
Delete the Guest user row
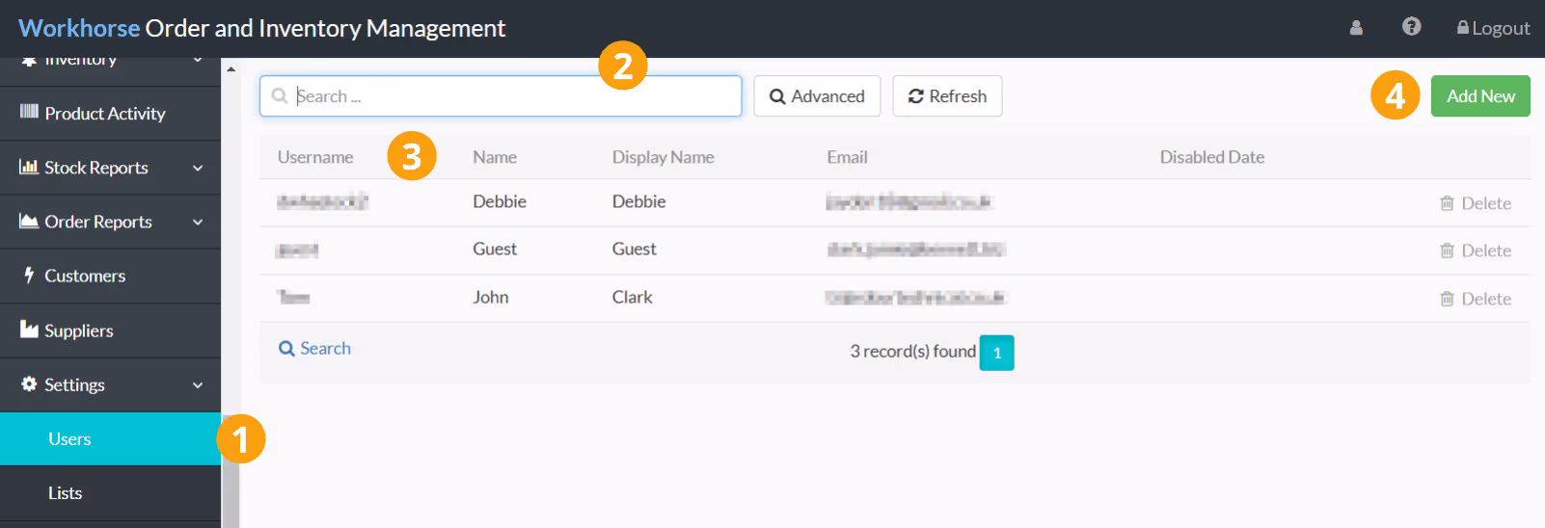coord(1476,251)
